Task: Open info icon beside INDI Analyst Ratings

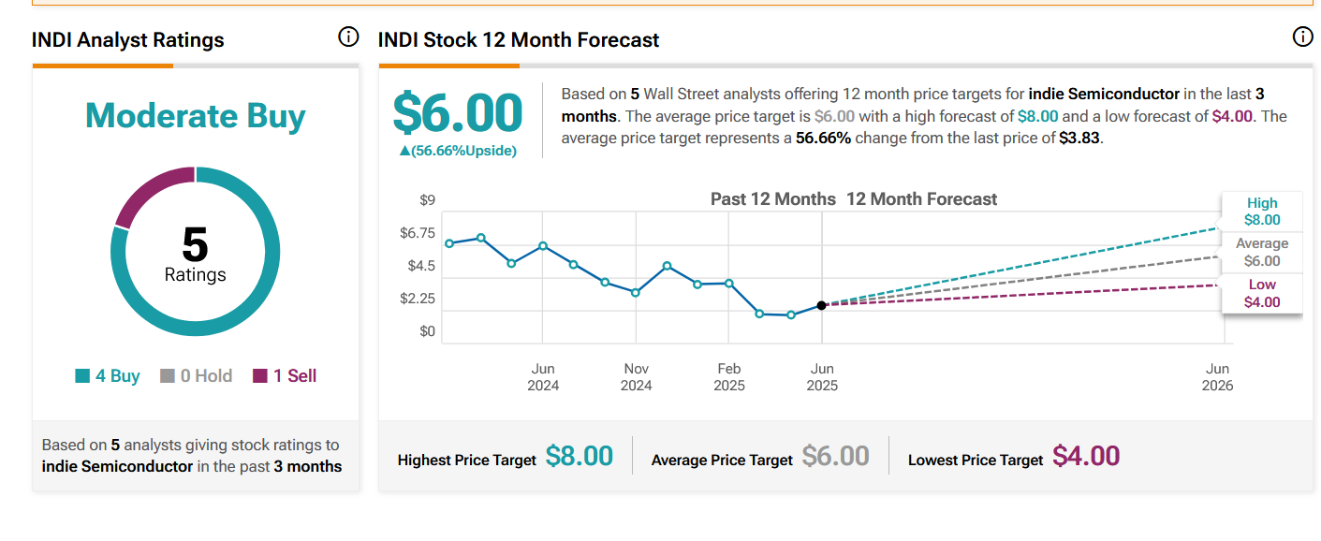Action: point(348,37)
